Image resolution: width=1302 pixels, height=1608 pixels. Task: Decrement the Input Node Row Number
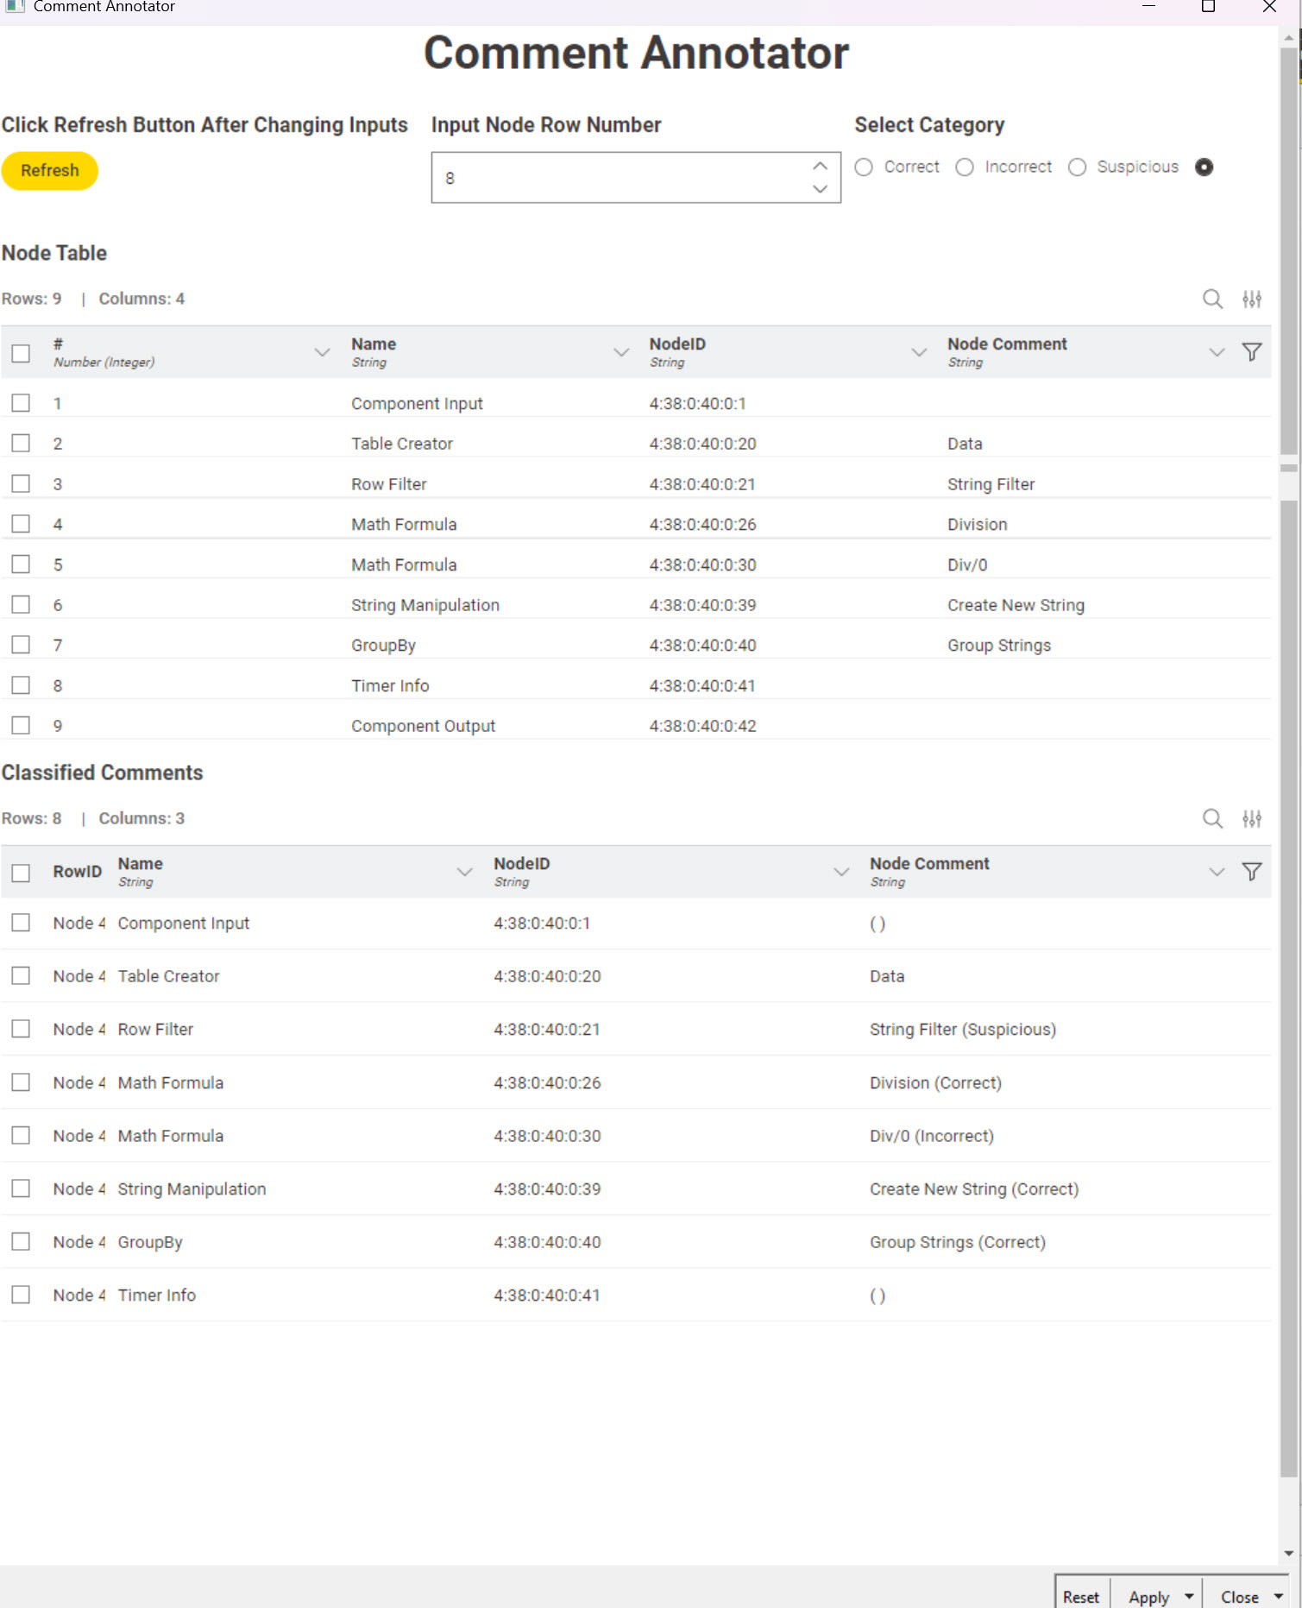click(820, 189)
